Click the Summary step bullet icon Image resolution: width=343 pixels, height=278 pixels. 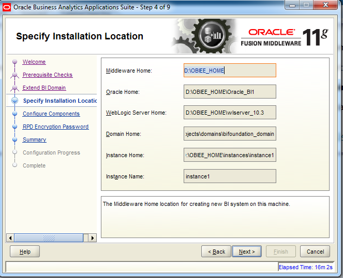click(x=14, y=139)
